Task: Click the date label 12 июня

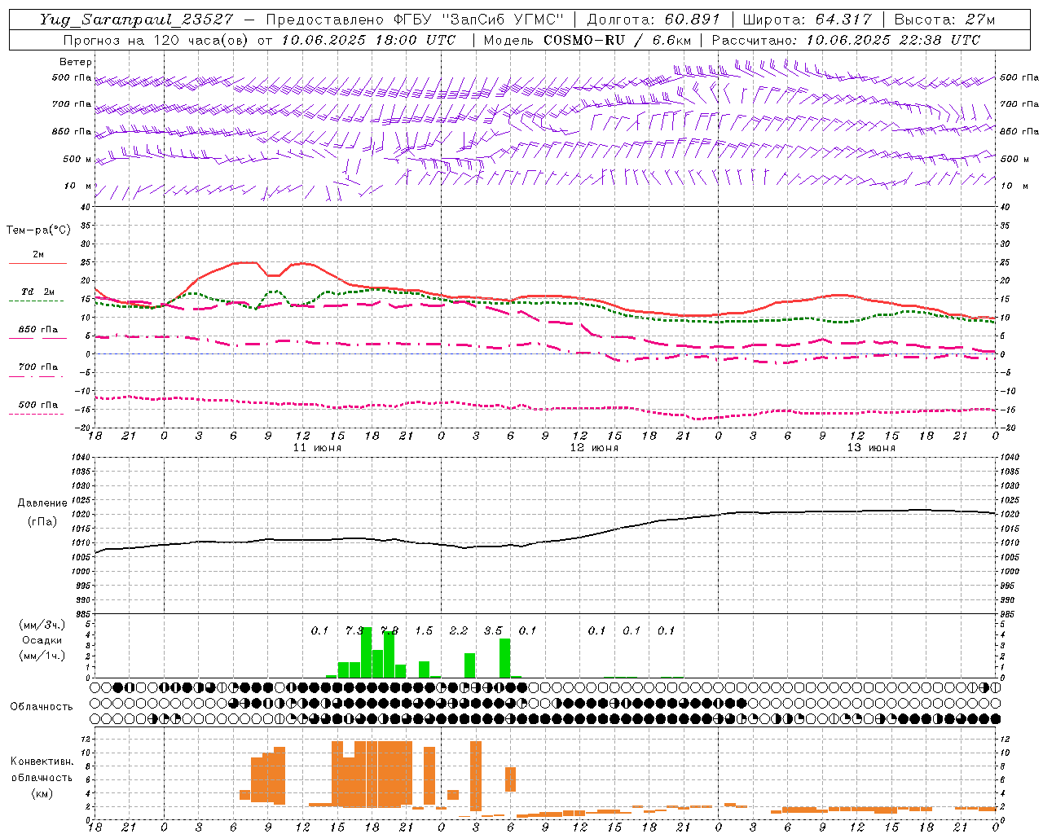Action: click(x=594, y=448)
